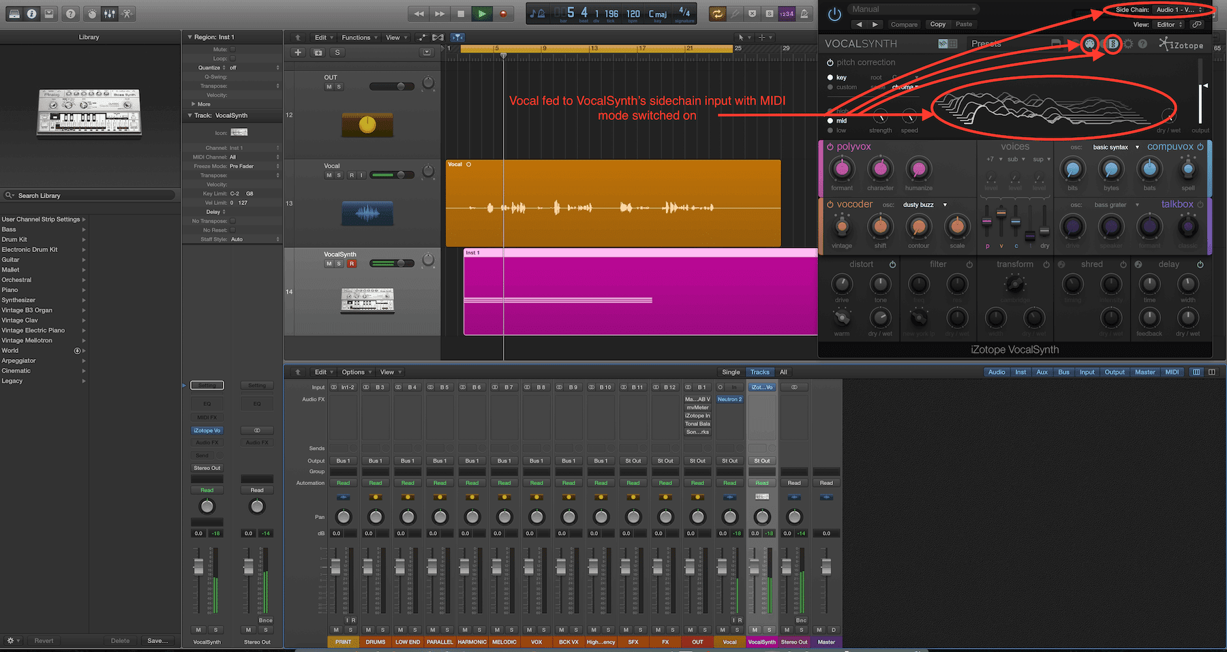Click the VocalSynth track volume slider
The width and height of the screenshot is (1227, 652).
[393, 264]
